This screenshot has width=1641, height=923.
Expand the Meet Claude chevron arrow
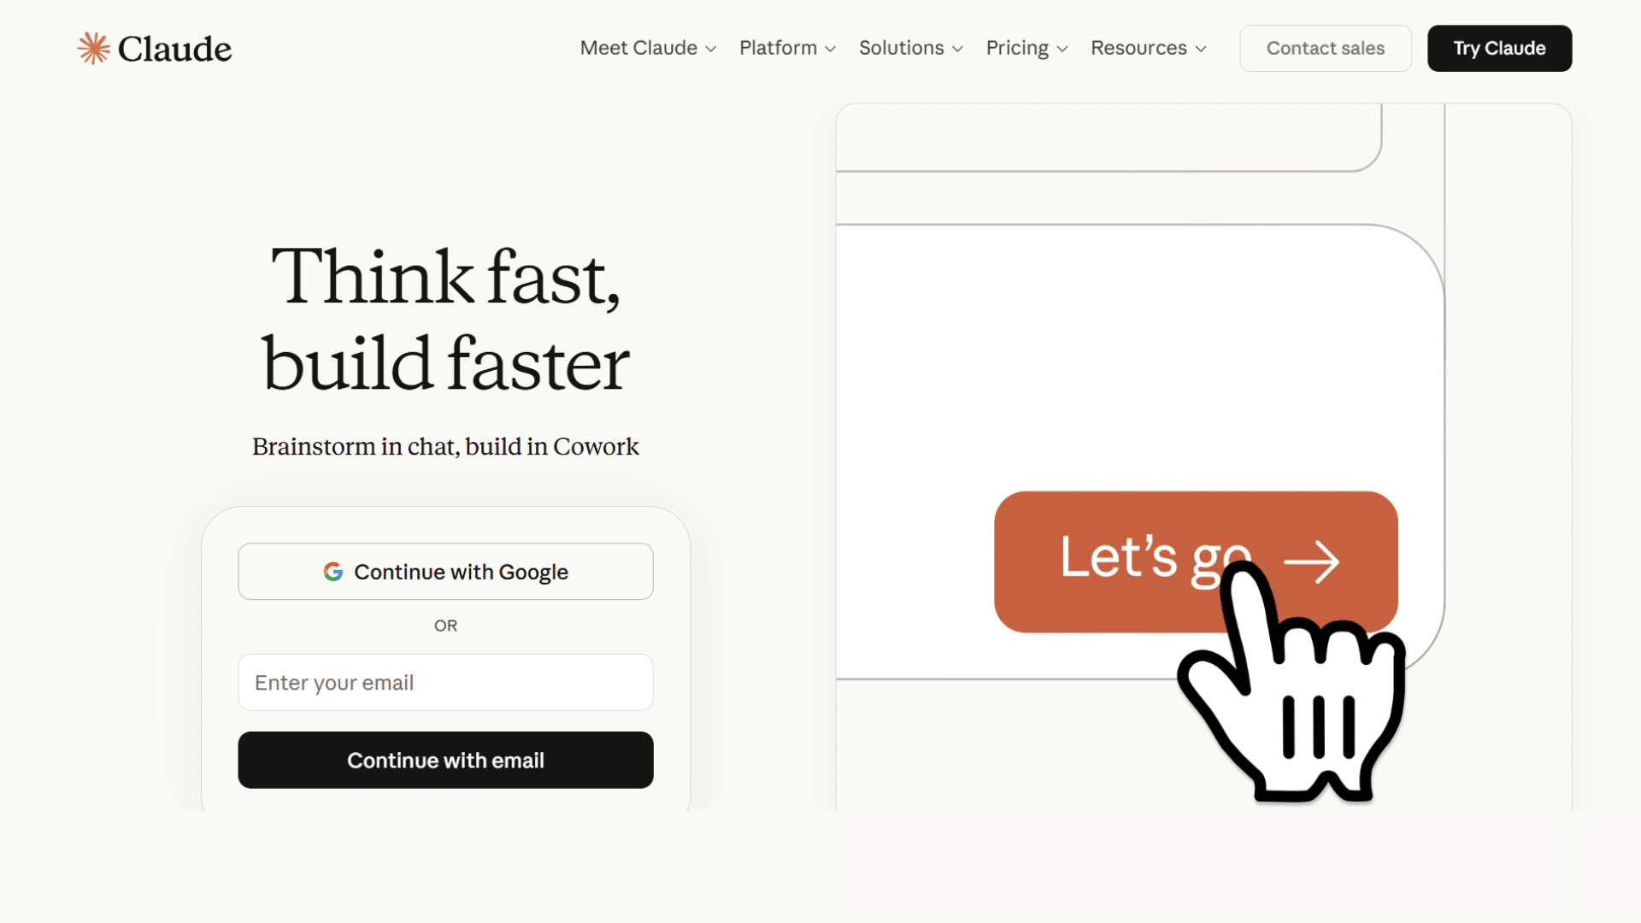pos(711,49)
